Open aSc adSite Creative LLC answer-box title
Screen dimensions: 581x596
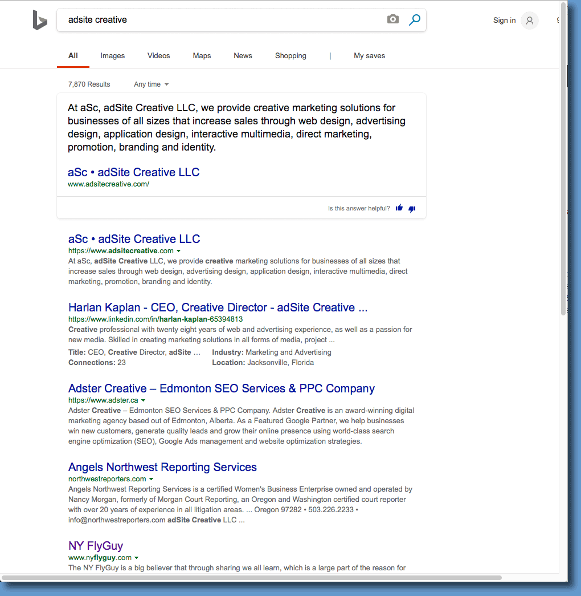133,172
